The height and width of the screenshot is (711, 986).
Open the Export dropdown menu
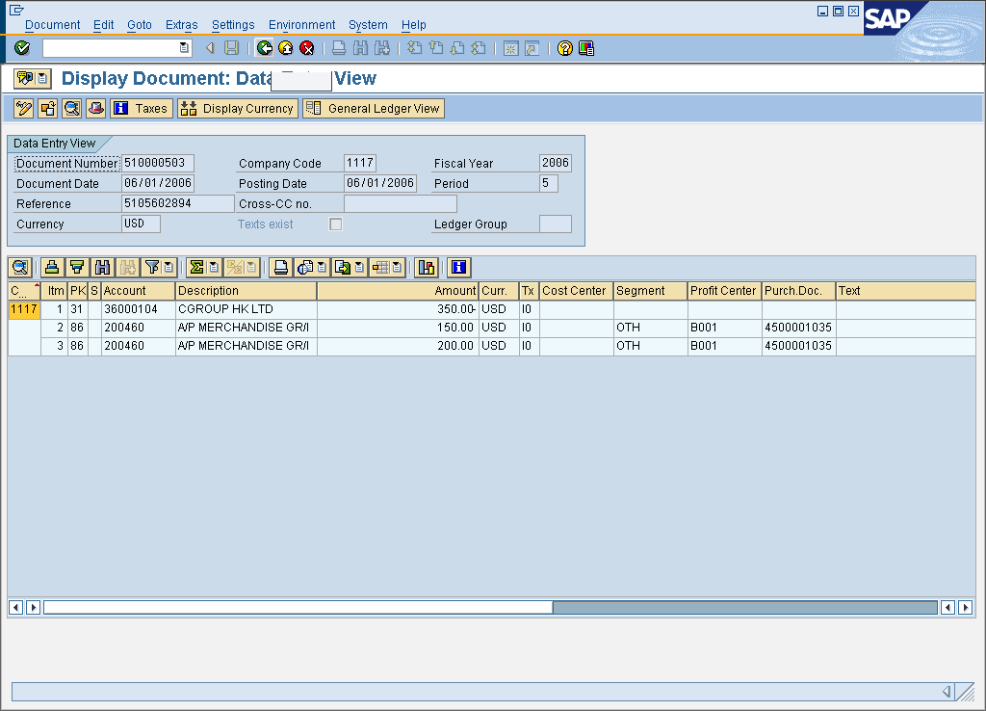[359, 268]
